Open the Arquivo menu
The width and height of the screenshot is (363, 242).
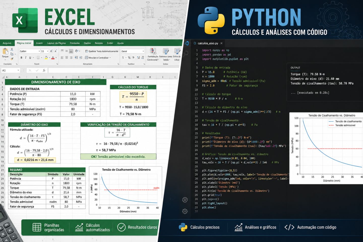click(7, 43)
